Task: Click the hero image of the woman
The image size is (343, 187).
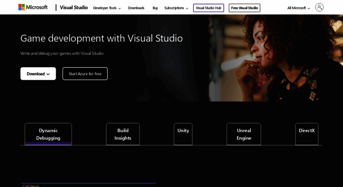Action: click(265, 57)
